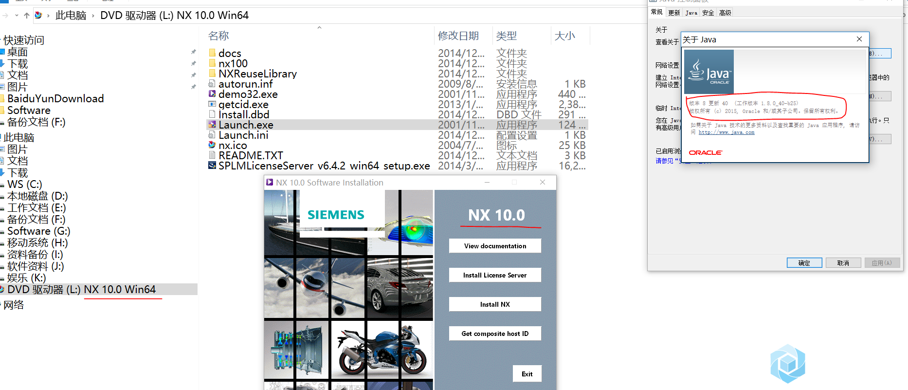Go up one folder with the up arrow
908x390 pixels.
pos(27,16)
